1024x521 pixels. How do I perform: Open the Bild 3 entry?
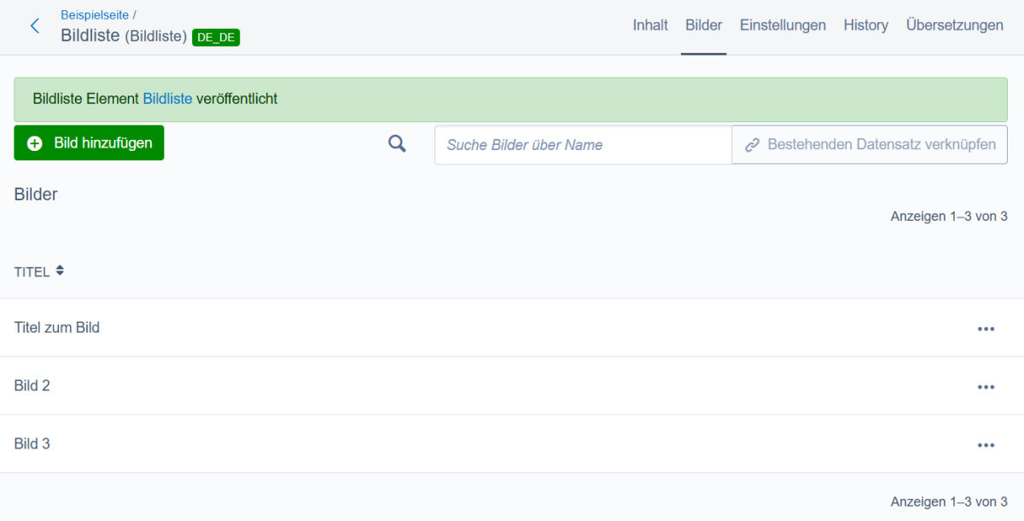[32, 443]
